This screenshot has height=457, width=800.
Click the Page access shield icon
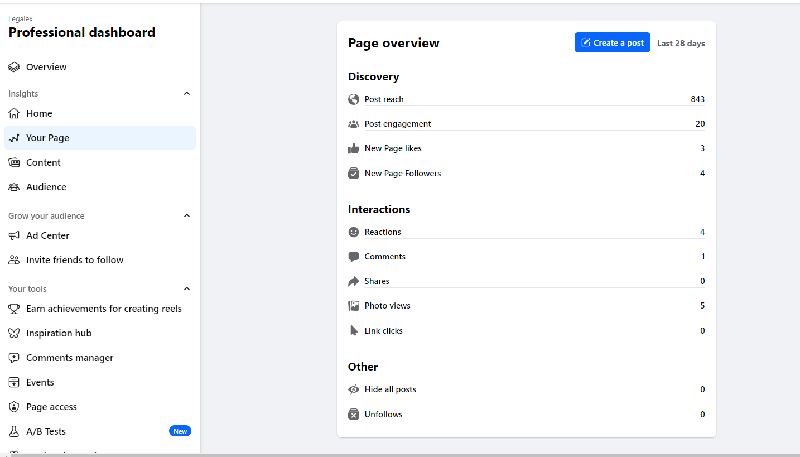(14, 407)
